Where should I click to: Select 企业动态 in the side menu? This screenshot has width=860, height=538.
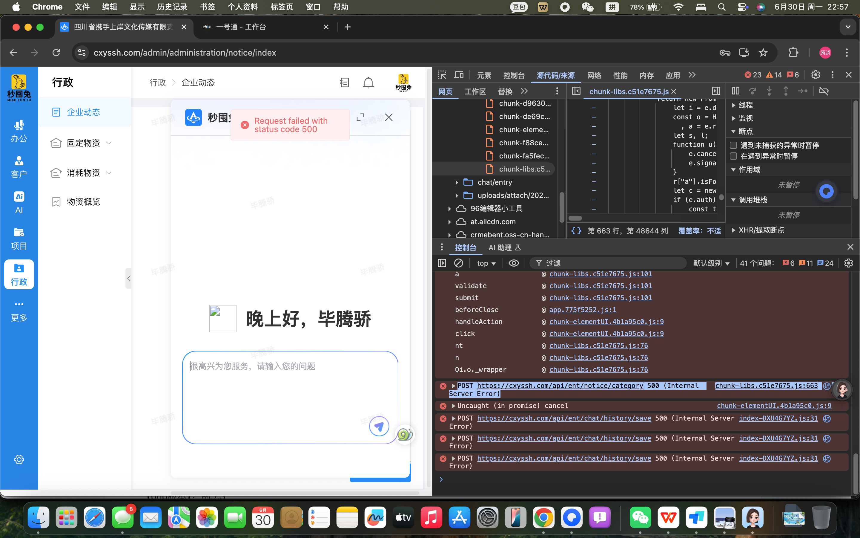pos(85,112)
